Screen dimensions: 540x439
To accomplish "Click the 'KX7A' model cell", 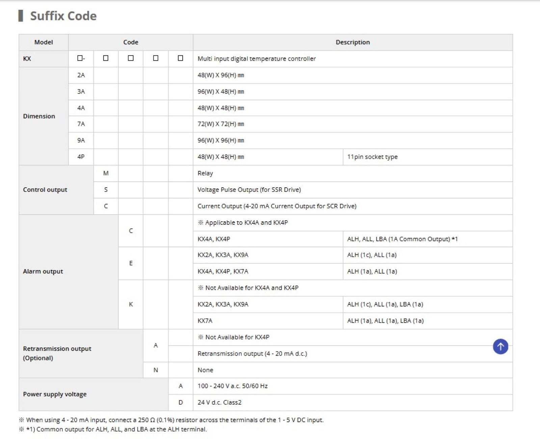I will (x=268, y=321).
